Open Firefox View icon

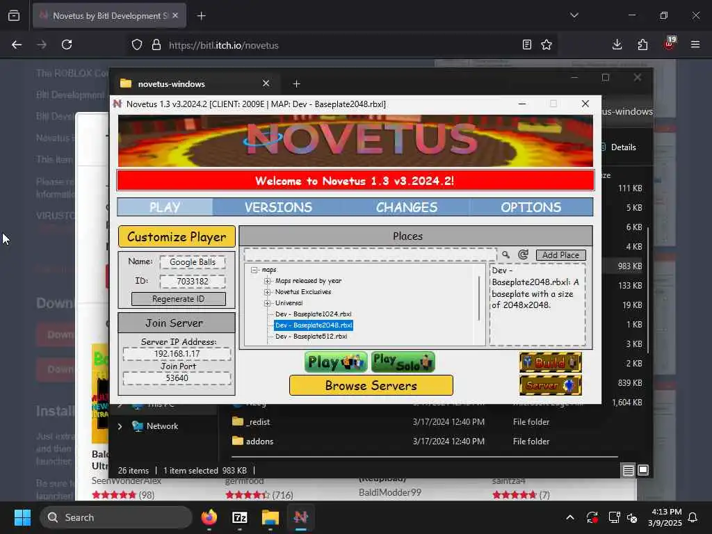pos(14,15)
